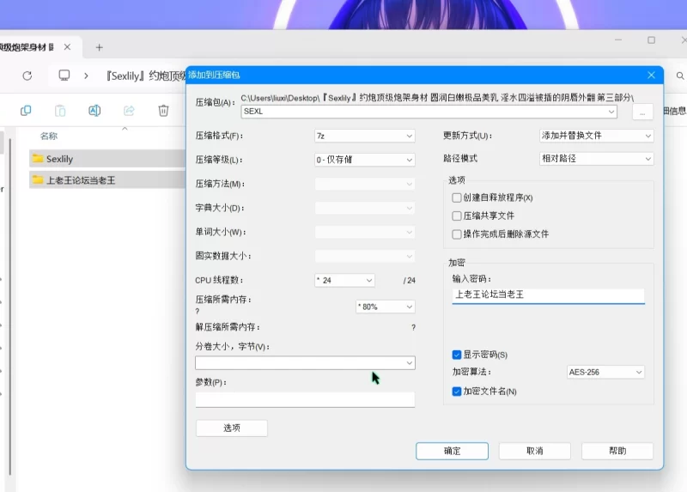Click the breadcrumb chevron after the monitor icon
The height and width of the screenshot is (492, 687).
click(x=87, y=76)
